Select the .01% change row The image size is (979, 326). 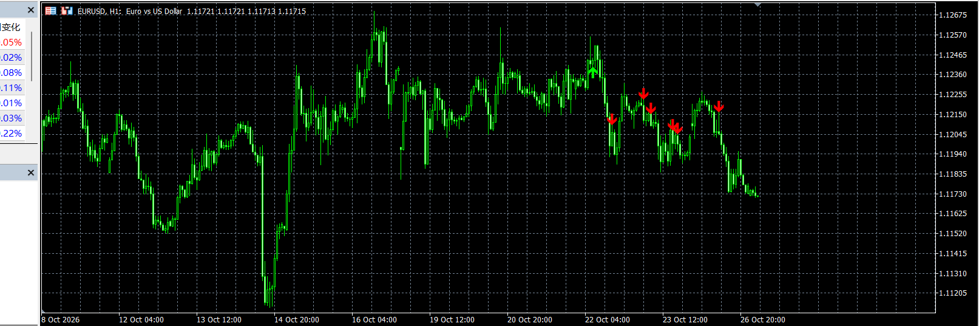pyautogui.click(x=12, y=103)
